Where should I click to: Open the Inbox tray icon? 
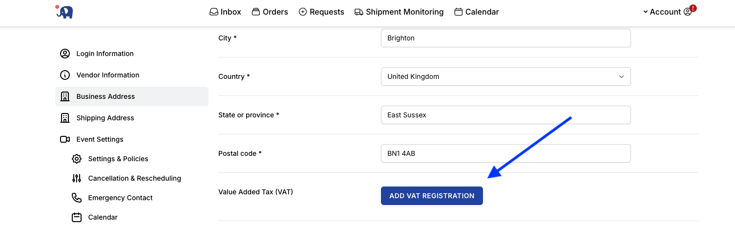click(x=213, y=12)
